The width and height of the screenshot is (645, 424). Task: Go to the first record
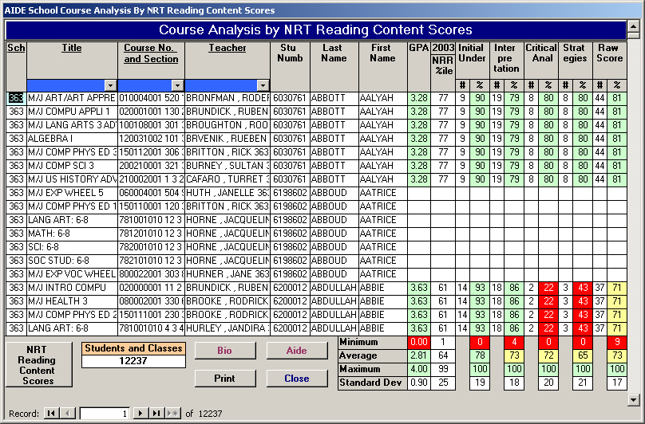pos(51,414)
